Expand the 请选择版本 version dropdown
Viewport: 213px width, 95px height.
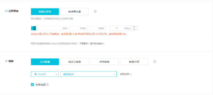(89, 74)
